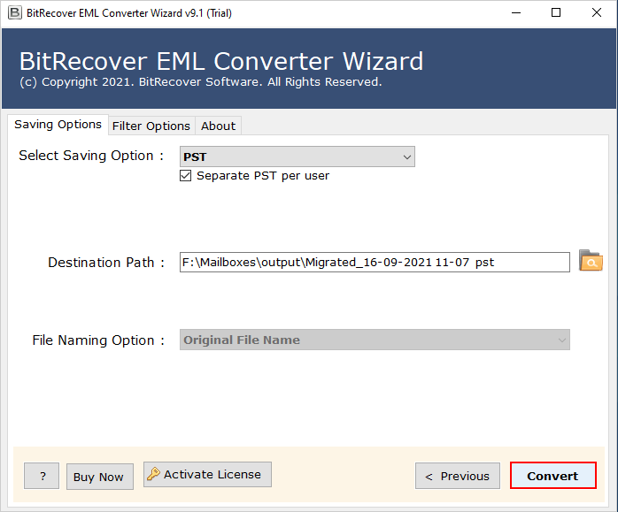Image resolution: width=618 pixels, height=512 pixels.
Task: Click the BitRecover EML Converter Wizard header
Action: click(x=221, y=62)
